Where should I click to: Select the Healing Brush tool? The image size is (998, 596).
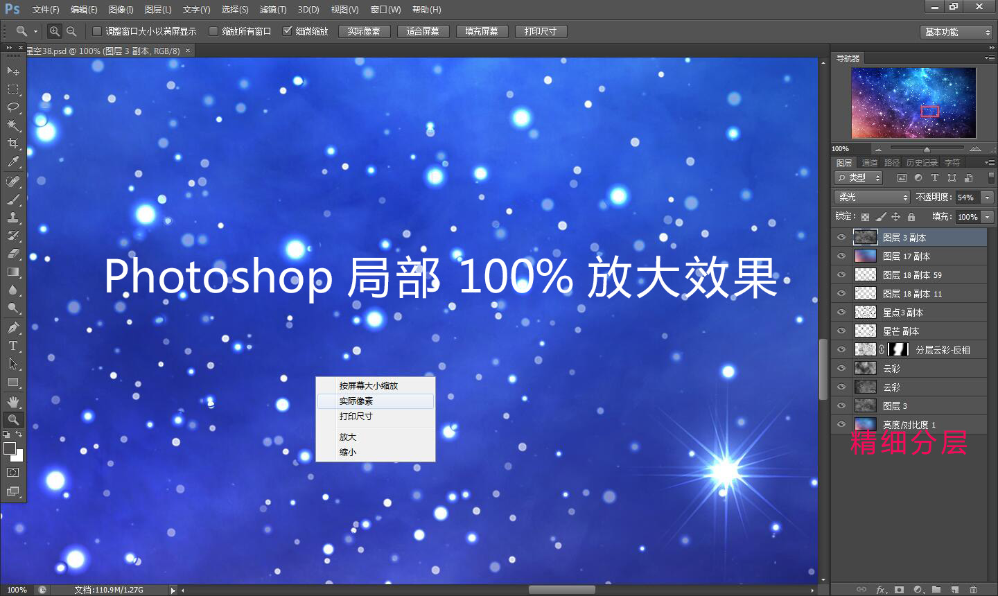(13, 181)
